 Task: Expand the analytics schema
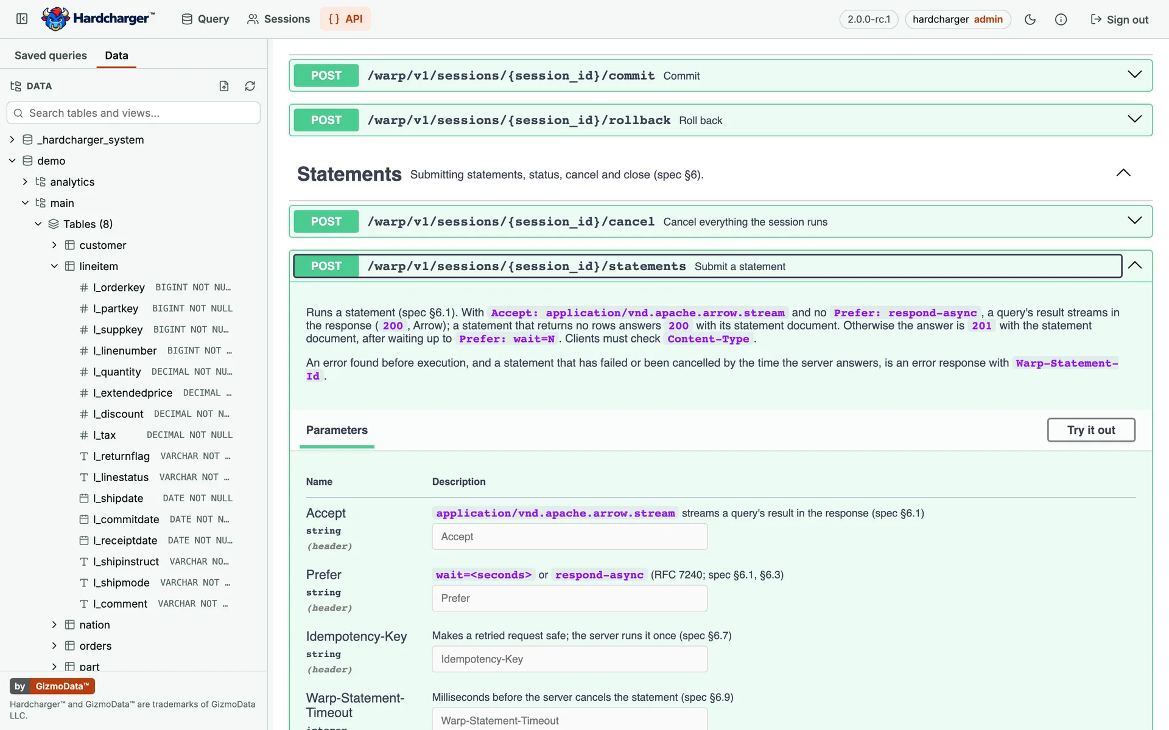(x=25, y=182)
